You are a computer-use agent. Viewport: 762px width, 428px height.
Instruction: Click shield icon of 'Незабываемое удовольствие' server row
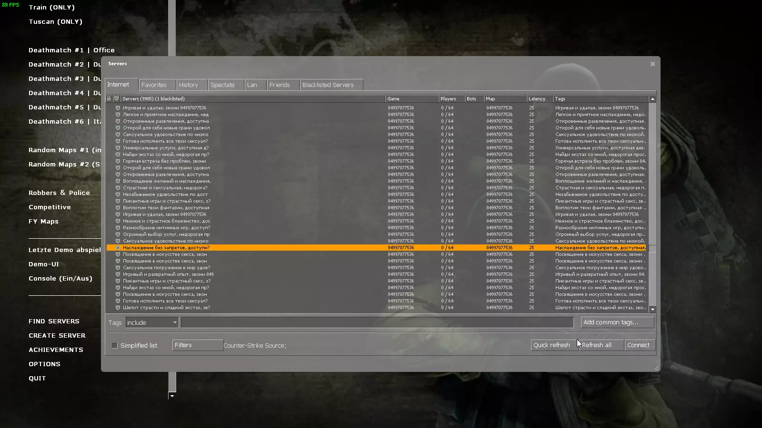click(x=118, y=195)
